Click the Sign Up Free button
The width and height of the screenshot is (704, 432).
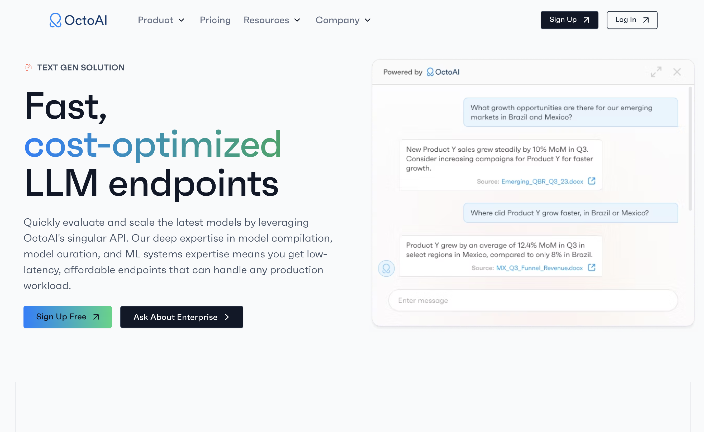click(x=67, y=316)
